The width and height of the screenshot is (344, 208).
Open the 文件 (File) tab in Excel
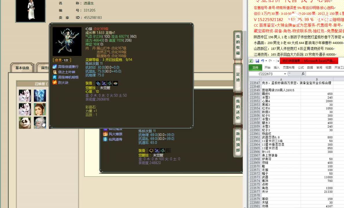tap(255, 67)
